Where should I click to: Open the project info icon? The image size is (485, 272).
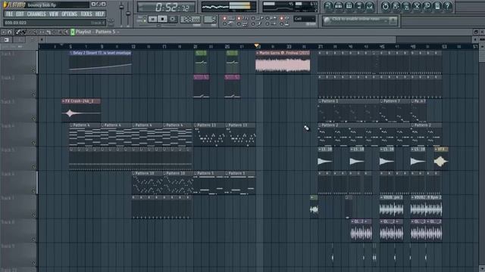coord(437,6)
